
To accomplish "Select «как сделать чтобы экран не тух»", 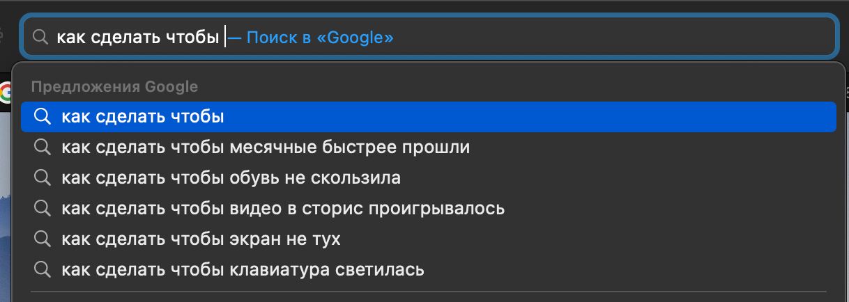I will pos(201,239).
